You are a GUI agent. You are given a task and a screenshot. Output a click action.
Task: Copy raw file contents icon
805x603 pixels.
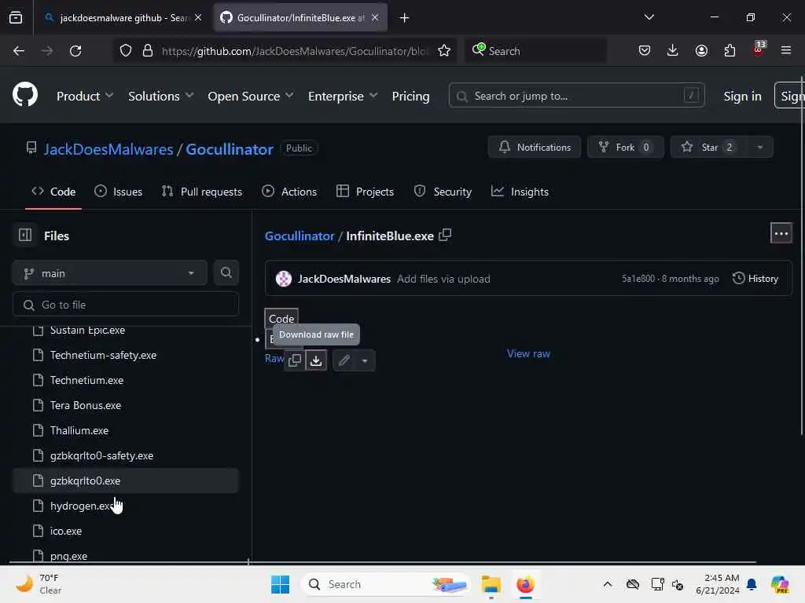pyautogui.click(x=295, y=360)
